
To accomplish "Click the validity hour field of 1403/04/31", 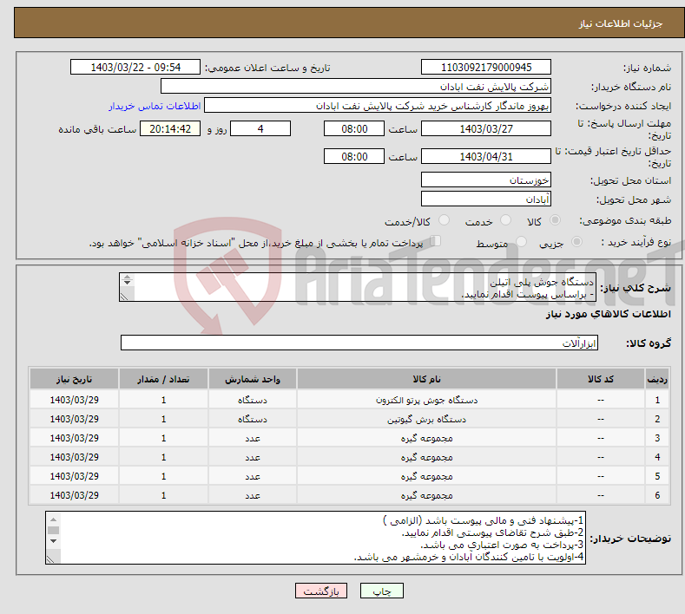I will (354, 156).
